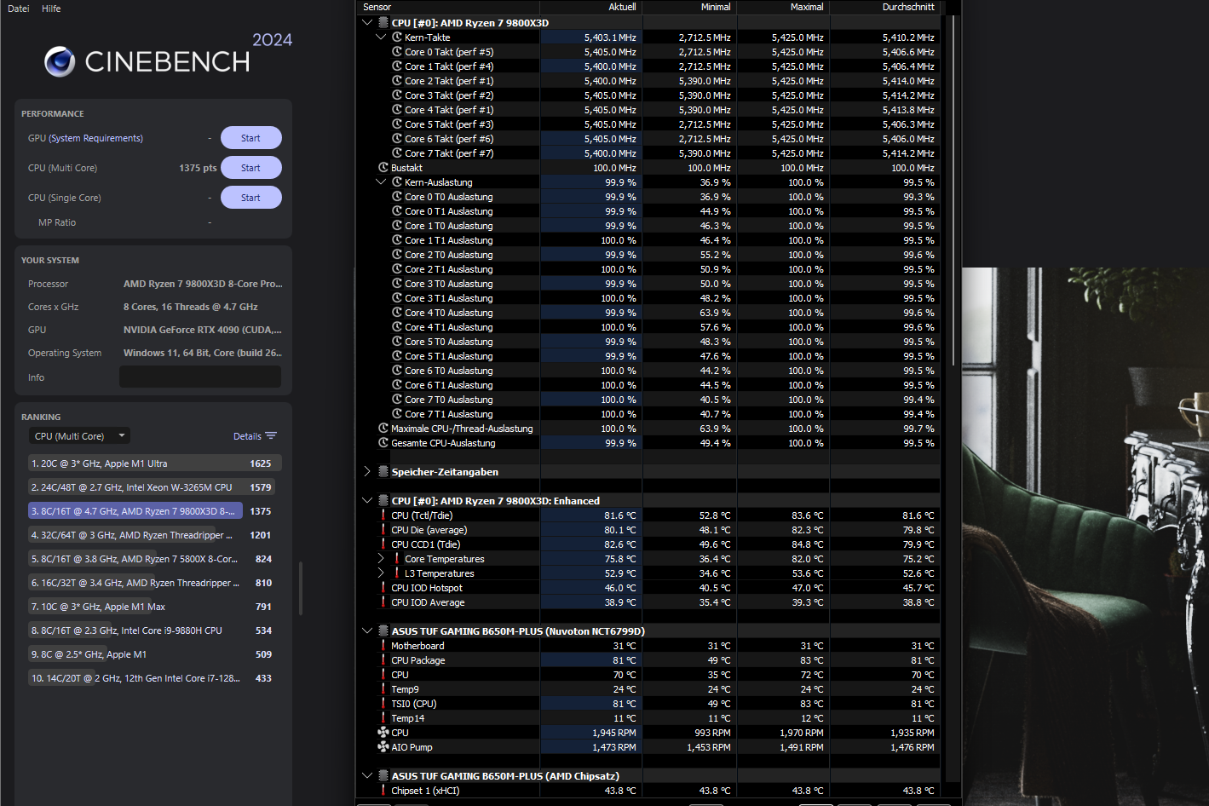Click the thermometer icon of CPU IOD Hotspot
The image size is (1209, 806).
pos(383,588)
